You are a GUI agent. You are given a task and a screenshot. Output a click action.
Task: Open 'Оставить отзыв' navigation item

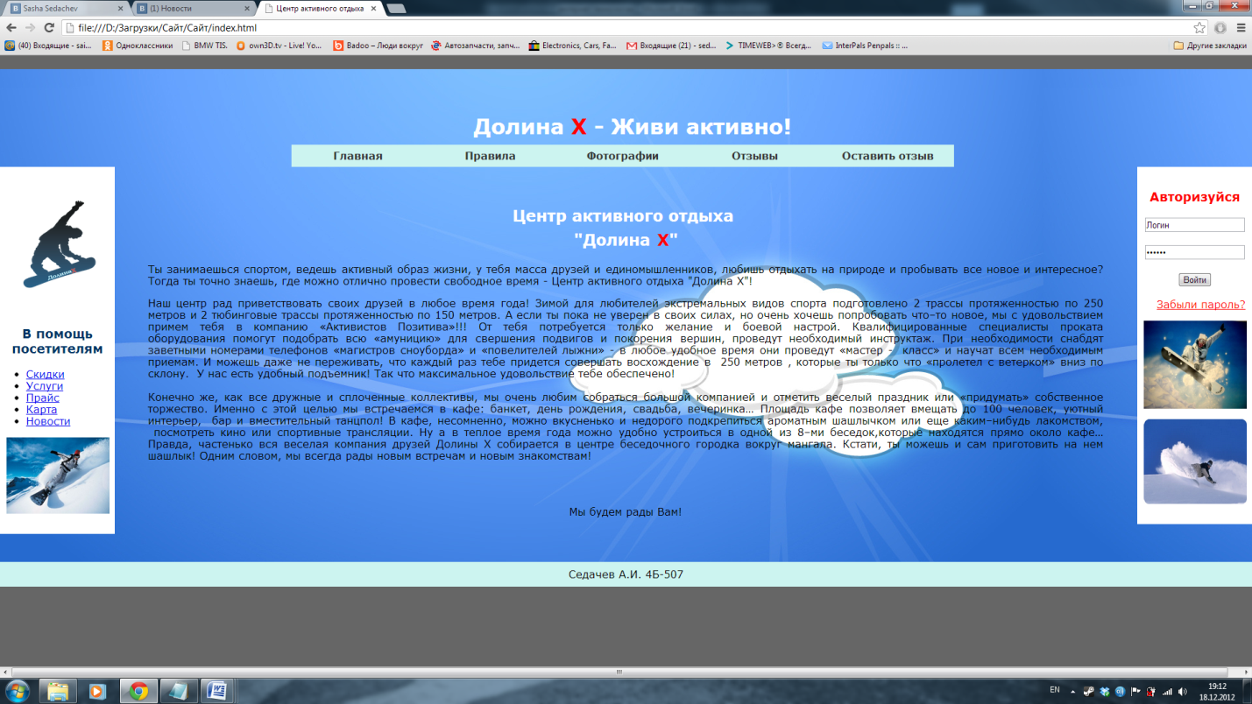coord(888,156)
